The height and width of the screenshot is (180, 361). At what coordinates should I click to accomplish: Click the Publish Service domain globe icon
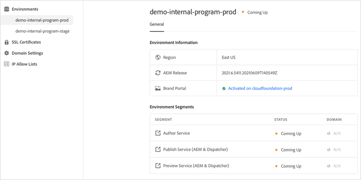point(329,150)
